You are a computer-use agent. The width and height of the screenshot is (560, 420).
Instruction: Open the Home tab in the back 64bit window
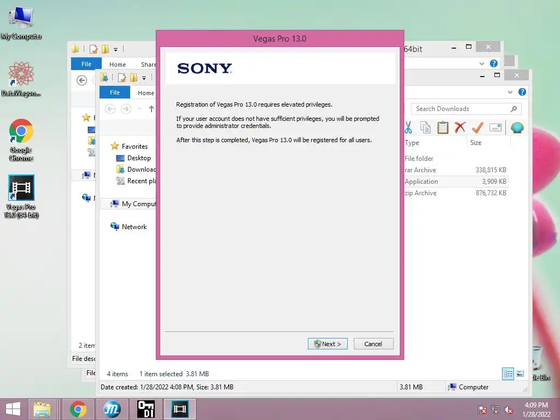[x=118, y=65]
